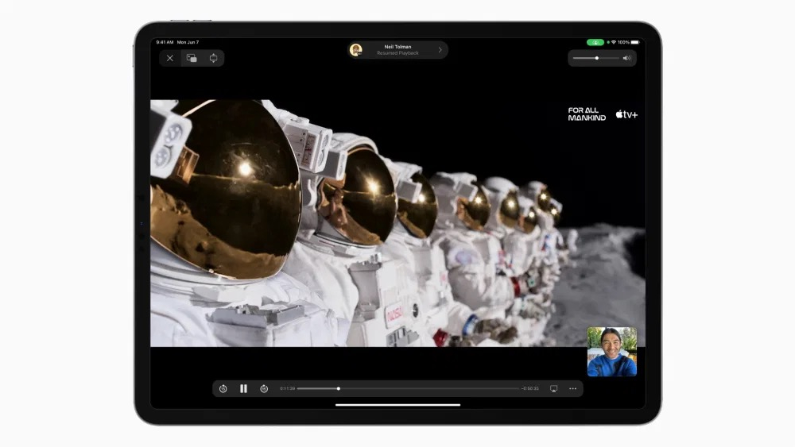
Task: Tap the home indicator bar
Action: tap(397, 405)
